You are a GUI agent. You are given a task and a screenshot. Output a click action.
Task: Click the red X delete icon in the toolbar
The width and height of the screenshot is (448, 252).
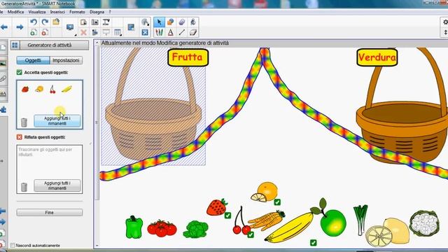[x=83, y=32]
